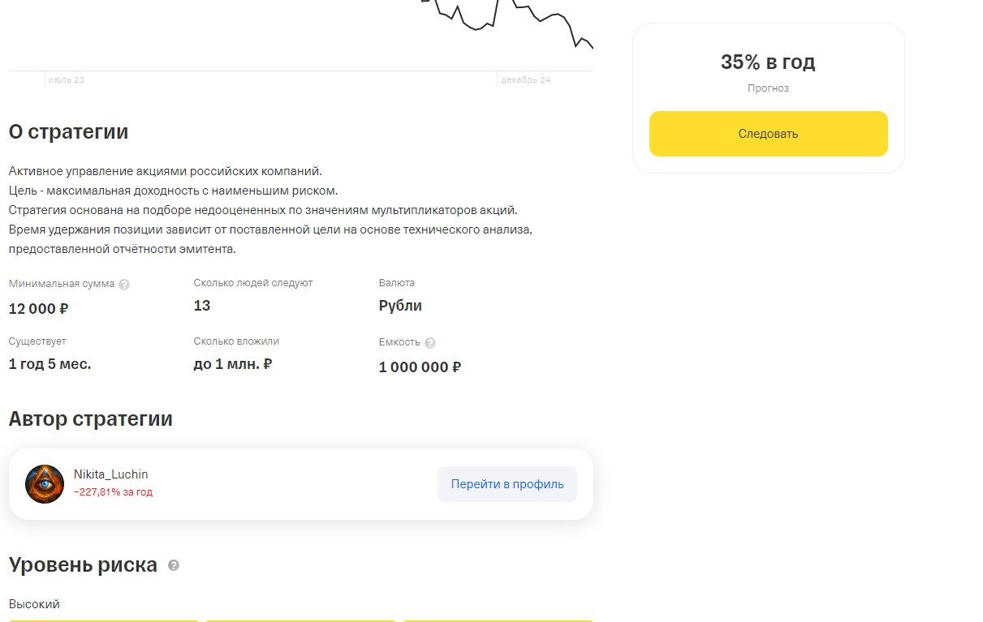Click the red −227,81% за год yield text
The image size is (983, 622).
coord(113,492)
